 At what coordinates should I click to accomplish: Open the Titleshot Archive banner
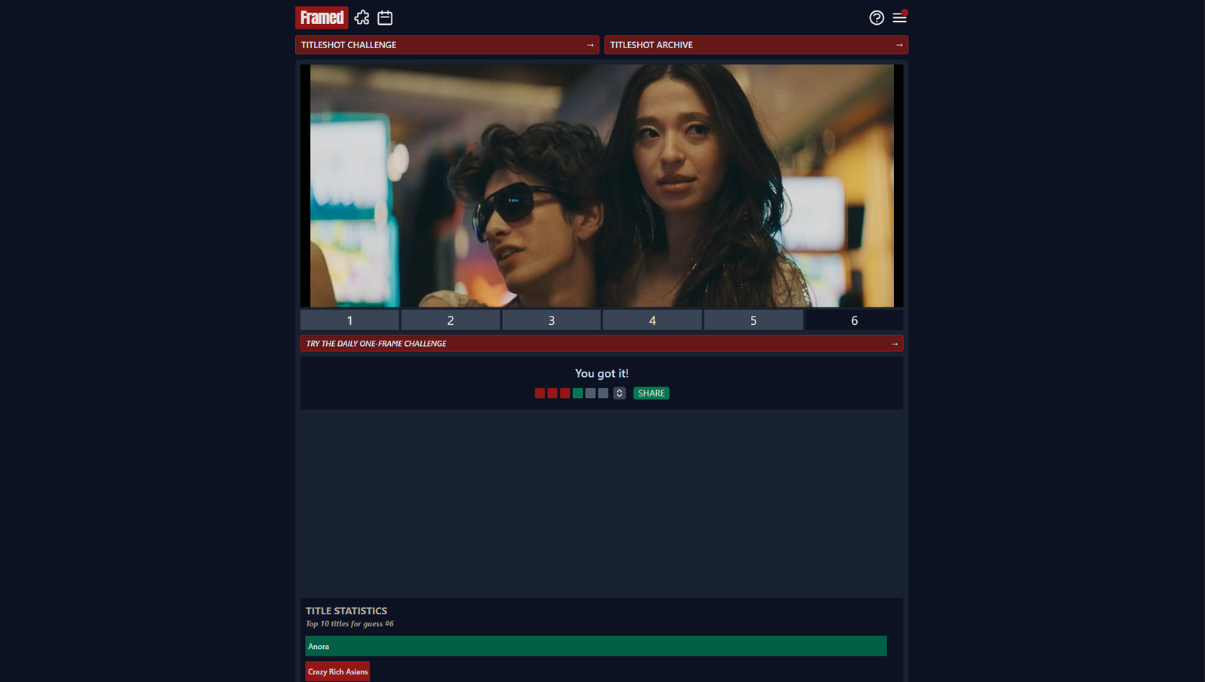(756, 45)
